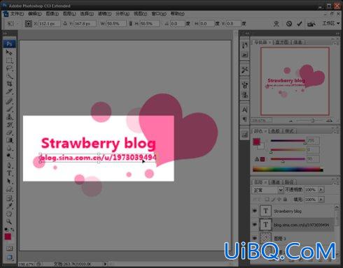
Task: Switch to the 通道 tab
Action: (276, 181)
